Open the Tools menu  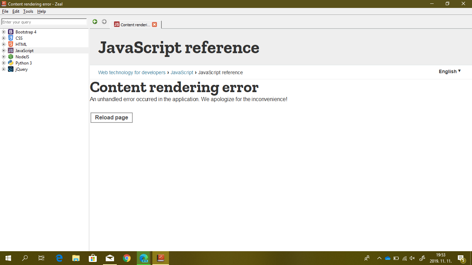[x=28, y=11]
